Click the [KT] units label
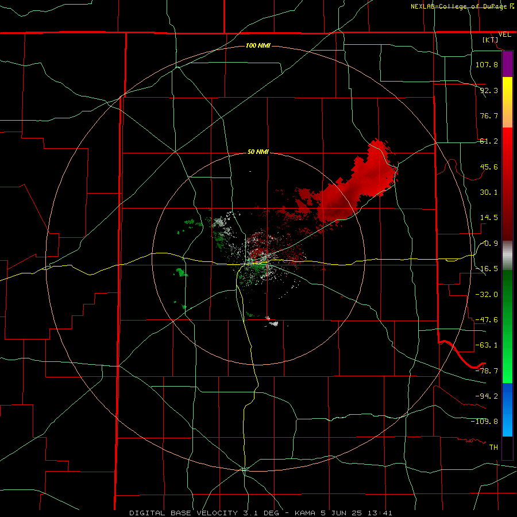Image resolution: width=517 pixels, height=517 pixels. click(x=491, y=40)
